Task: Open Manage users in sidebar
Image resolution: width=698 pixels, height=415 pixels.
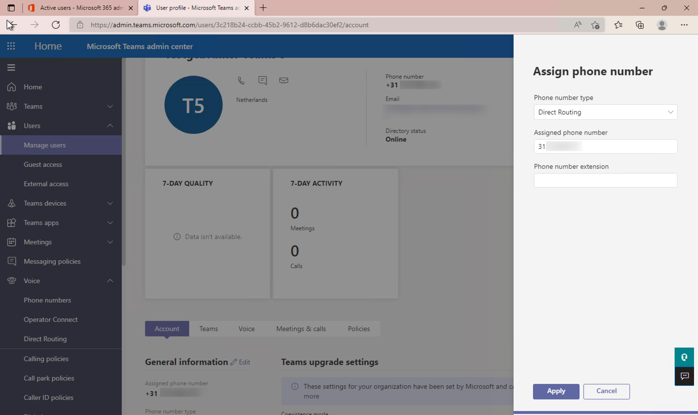Action: 61,145
